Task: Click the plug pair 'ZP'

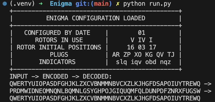Action: tap(127, 55)
